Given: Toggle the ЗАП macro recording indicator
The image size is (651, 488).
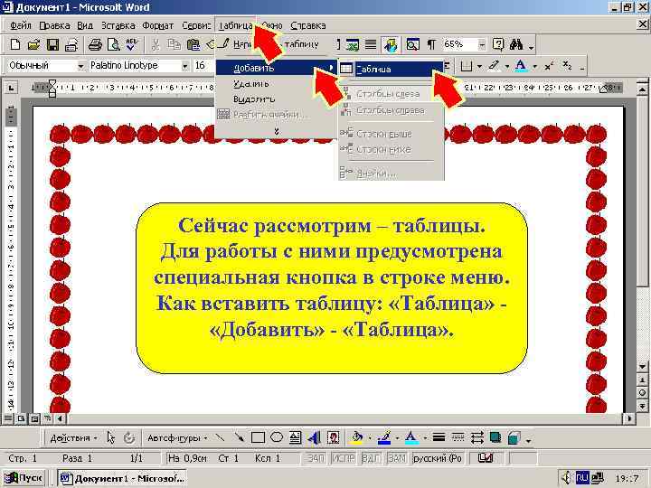Looking at the screenshot, I should (316, 458).
